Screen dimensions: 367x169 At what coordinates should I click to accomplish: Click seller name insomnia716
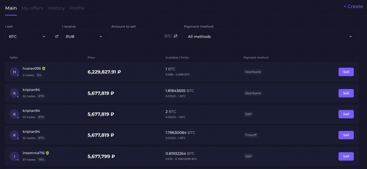click(33, 153)
